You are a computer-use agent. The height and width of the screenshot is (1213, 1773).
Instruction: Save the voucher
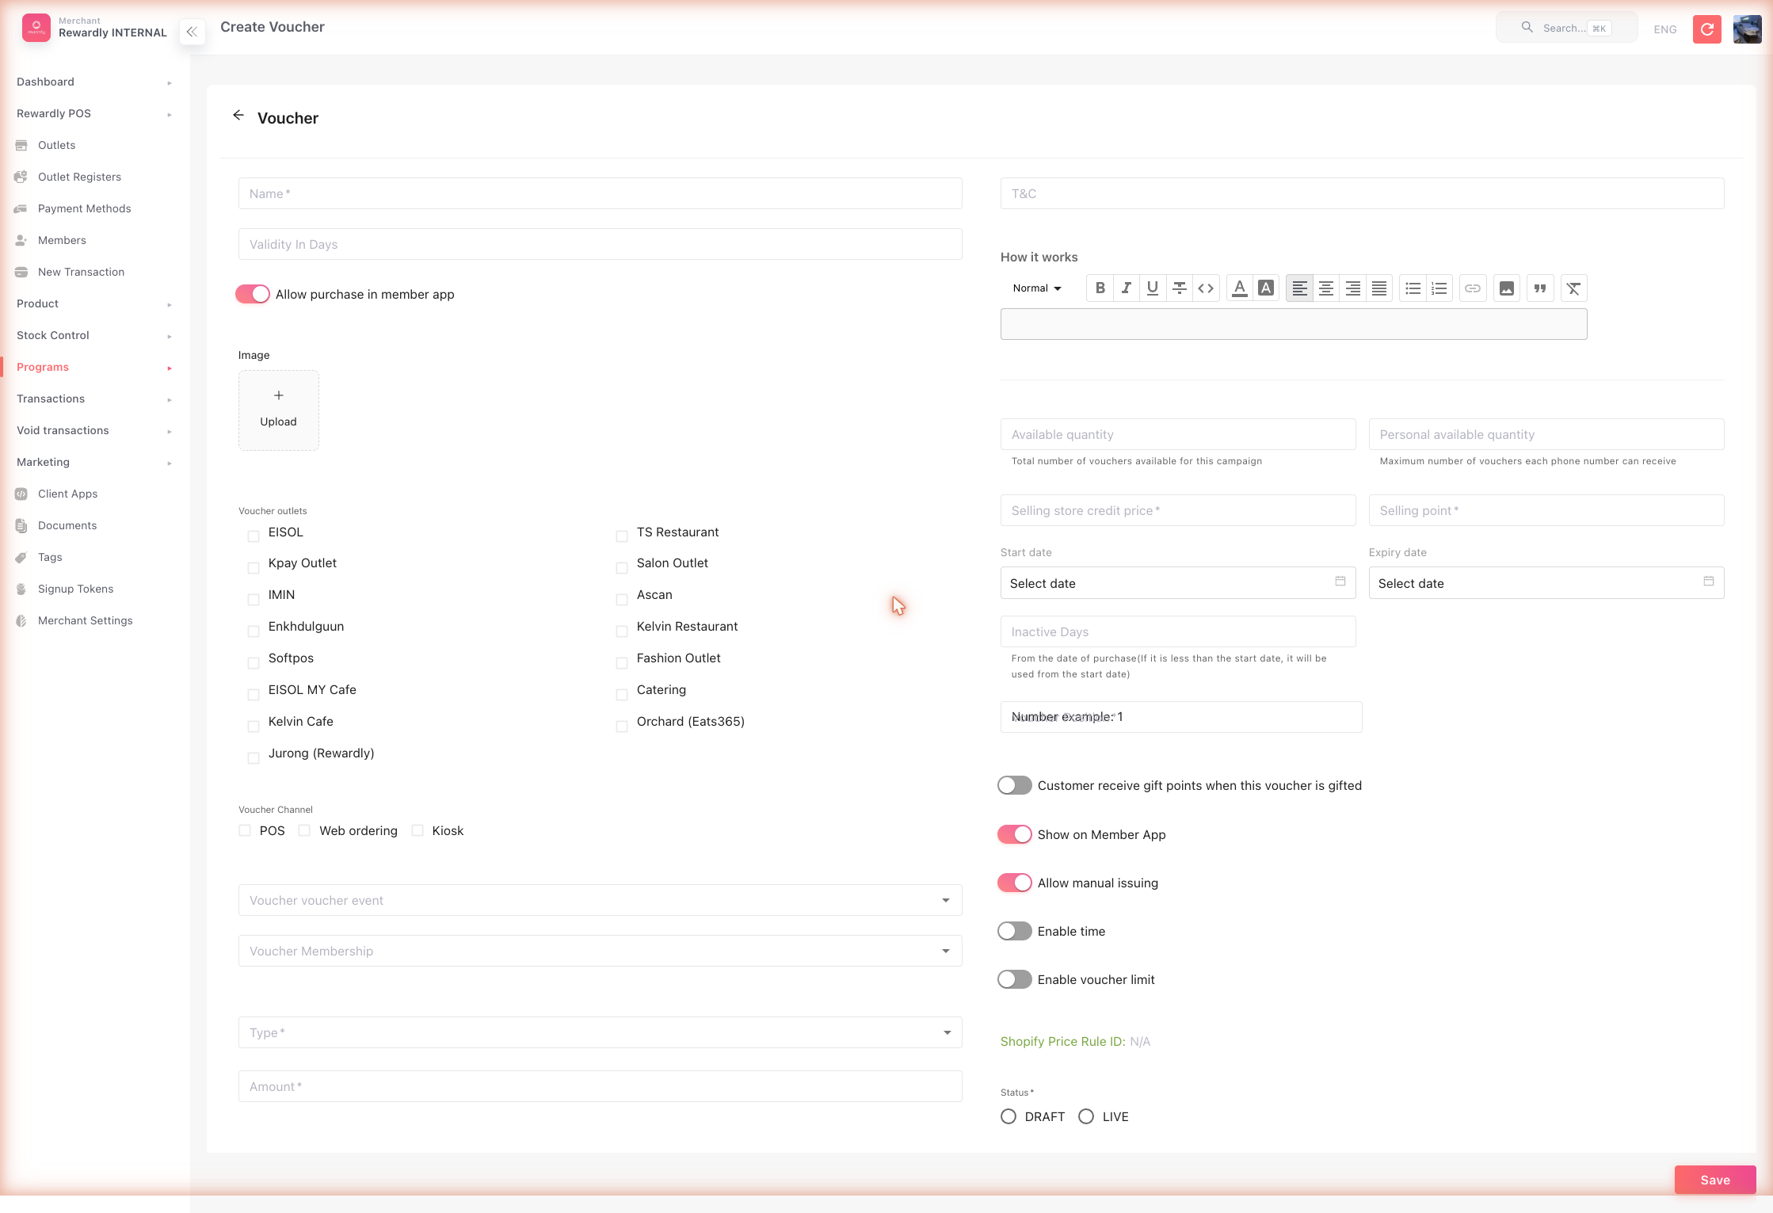click(1715, 1180)
